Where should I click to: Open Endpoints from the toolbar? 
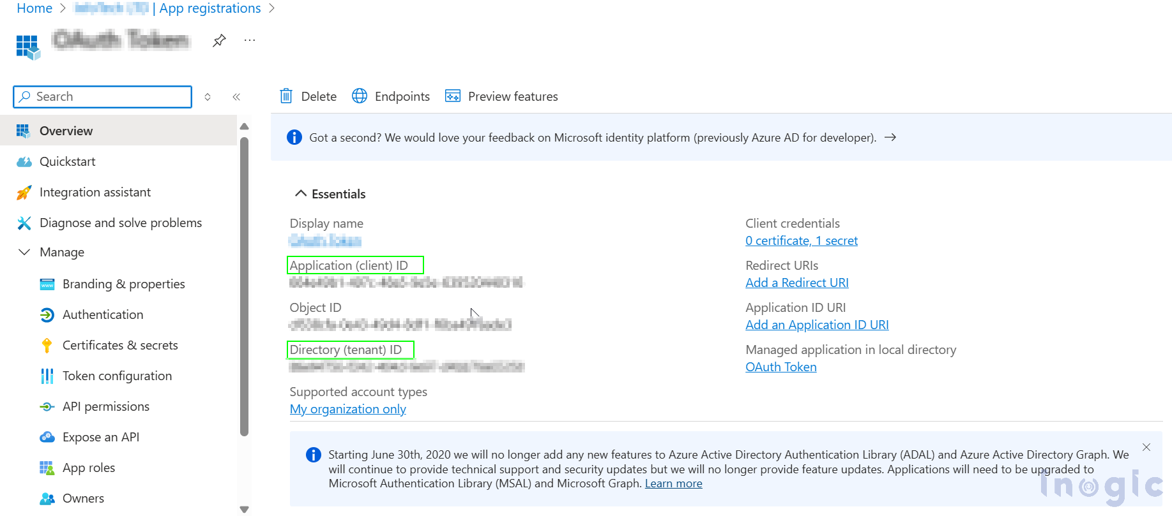[391, 96]
